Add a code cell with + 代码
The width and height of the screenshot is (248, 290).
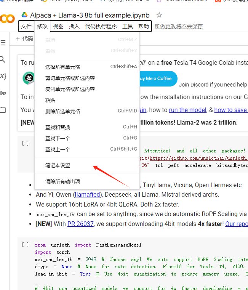tap(24, 38)
